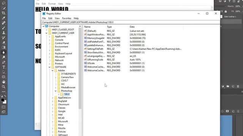Select the Keyboard Layout key

click(63, 54)
